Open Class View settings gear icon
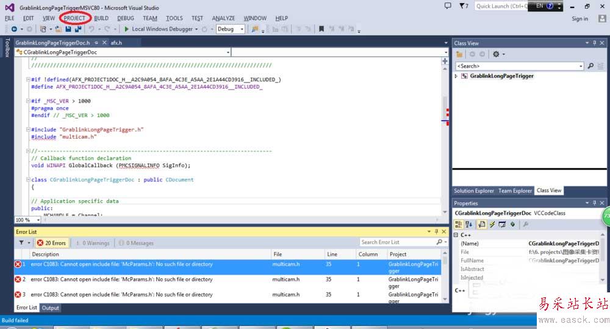610x329 pixels. [x=496, y=54]
